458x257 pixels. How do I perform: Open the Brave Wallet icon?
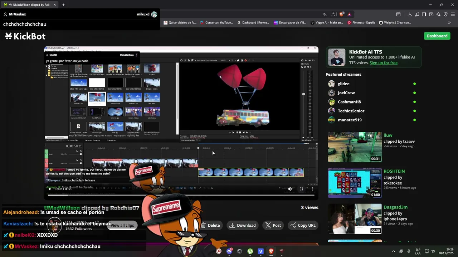[431, 14]
